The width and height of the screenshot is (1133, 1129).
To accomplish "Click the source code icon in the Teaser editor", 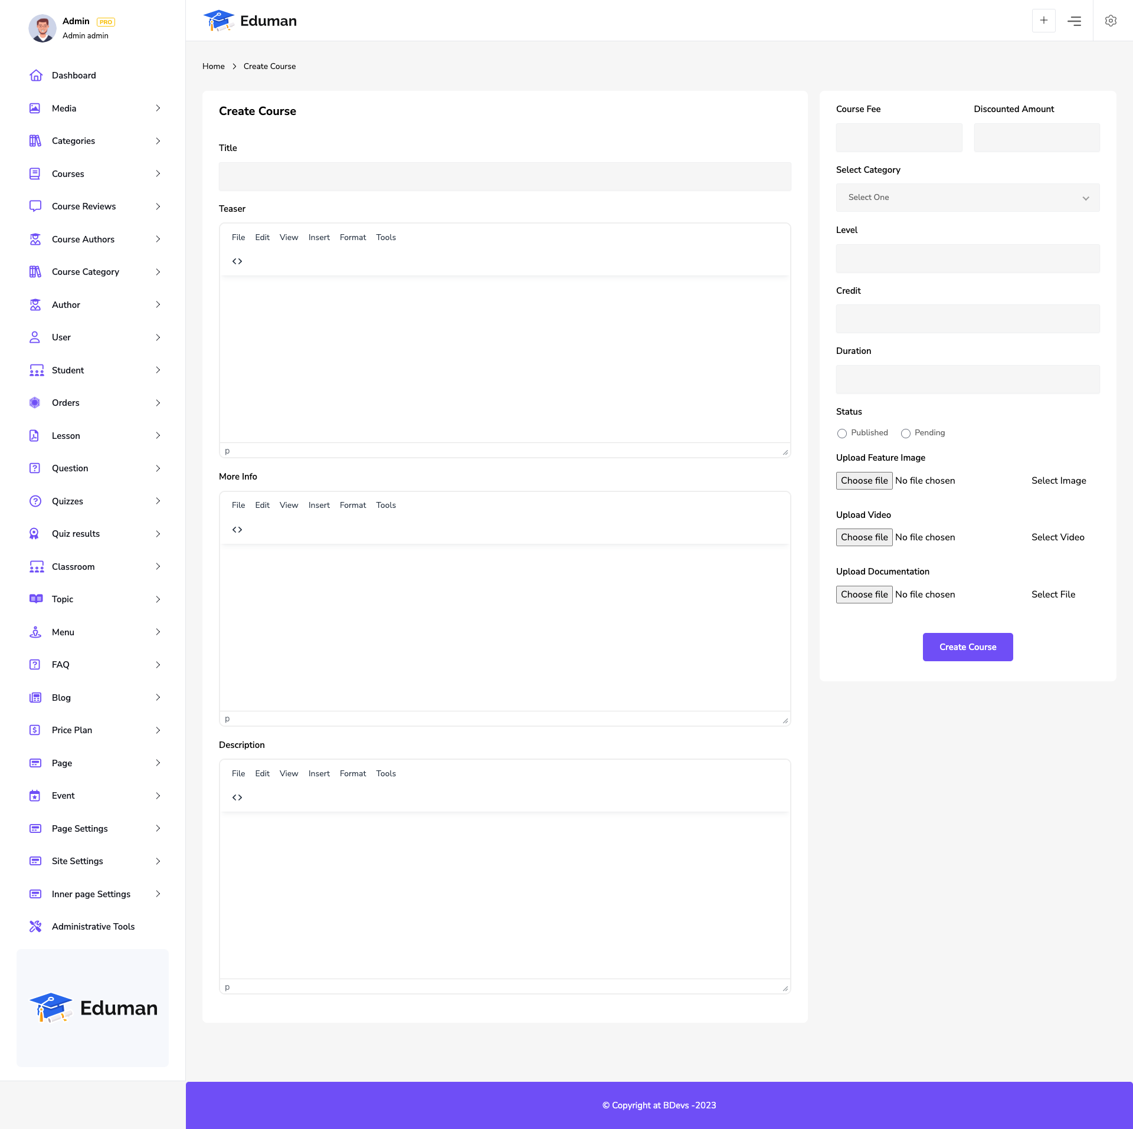I will click(237, 261).
